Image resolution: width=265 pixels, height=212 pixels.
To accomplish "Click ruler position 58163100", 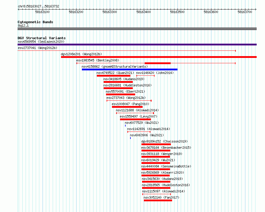I will coord(42,12).
